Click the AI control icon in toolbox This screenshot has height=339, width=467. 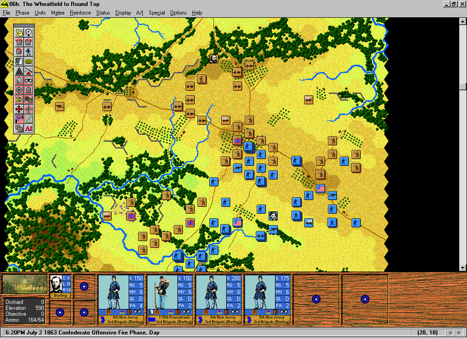[28, 128]
